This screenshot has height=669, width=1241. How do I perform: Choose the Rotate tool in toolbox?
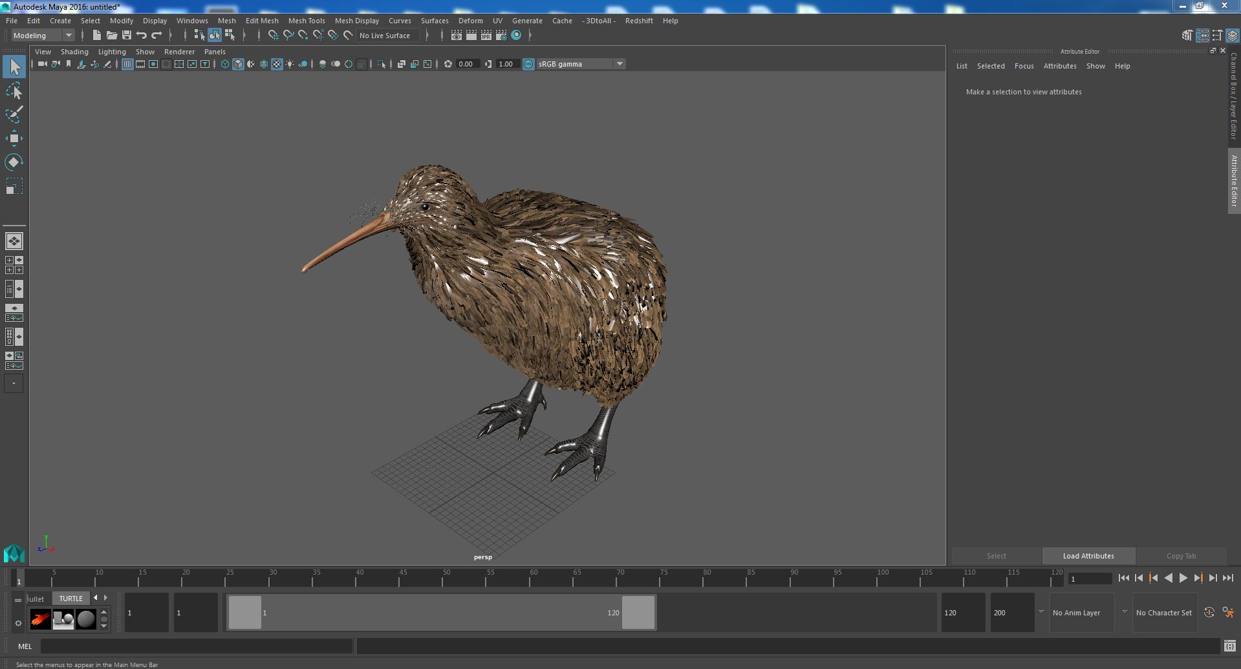[14, 162]
